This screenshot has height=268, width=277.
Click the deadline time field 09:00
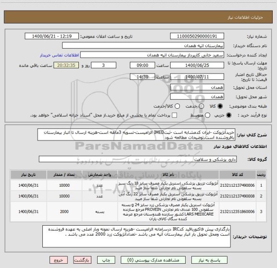pyautogui.click(x=142, y=65)
